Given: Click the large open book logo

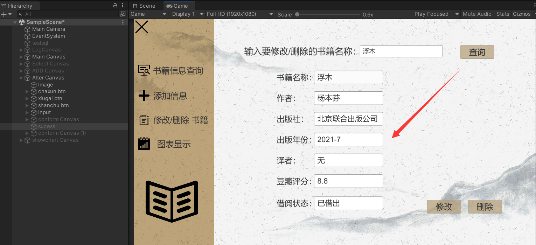Looking at the screenshot, I should coord(172,201).
